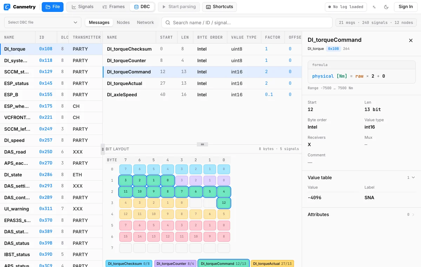421x267 pixels.
Task: Select the ESP_status message row
Action: click(x=51, y=83)
